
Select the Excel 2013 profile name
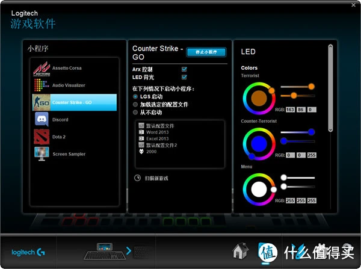tap(157, 138)
